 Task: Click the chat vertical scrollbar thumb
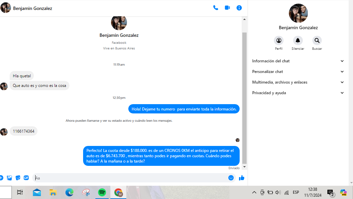pos(244,98)
